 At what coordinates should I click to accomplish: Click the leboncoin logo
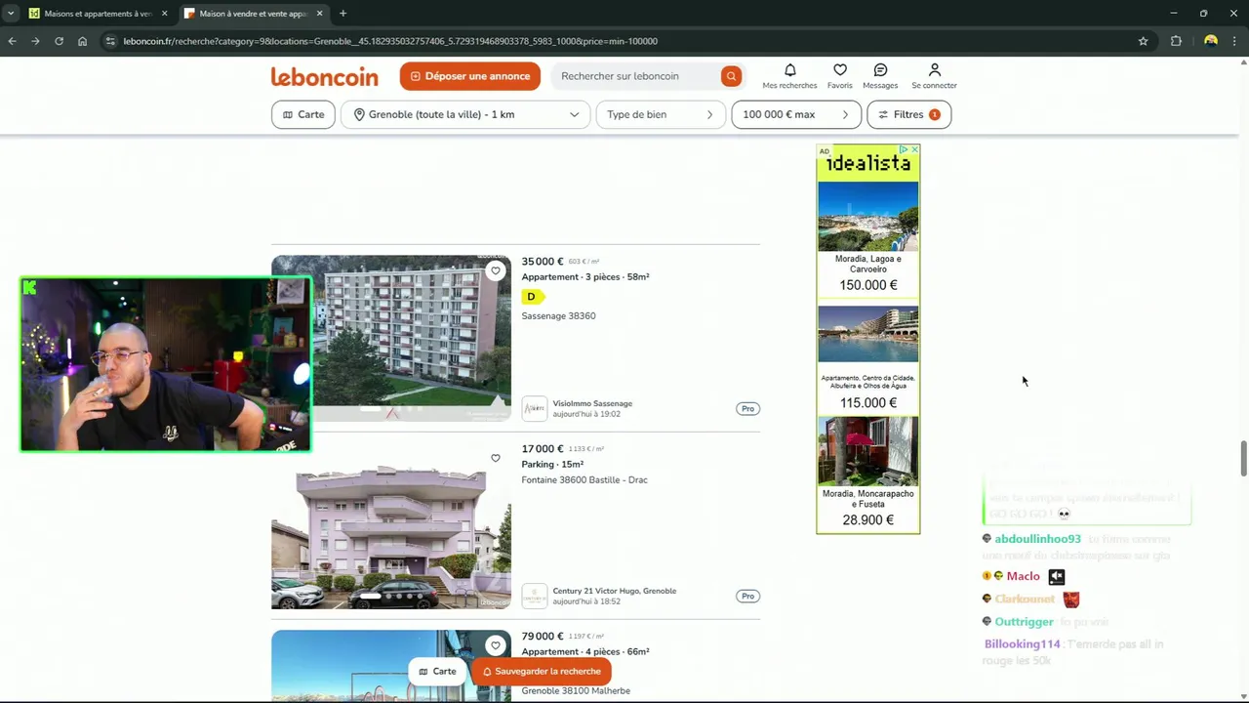[x=324, y=76]
